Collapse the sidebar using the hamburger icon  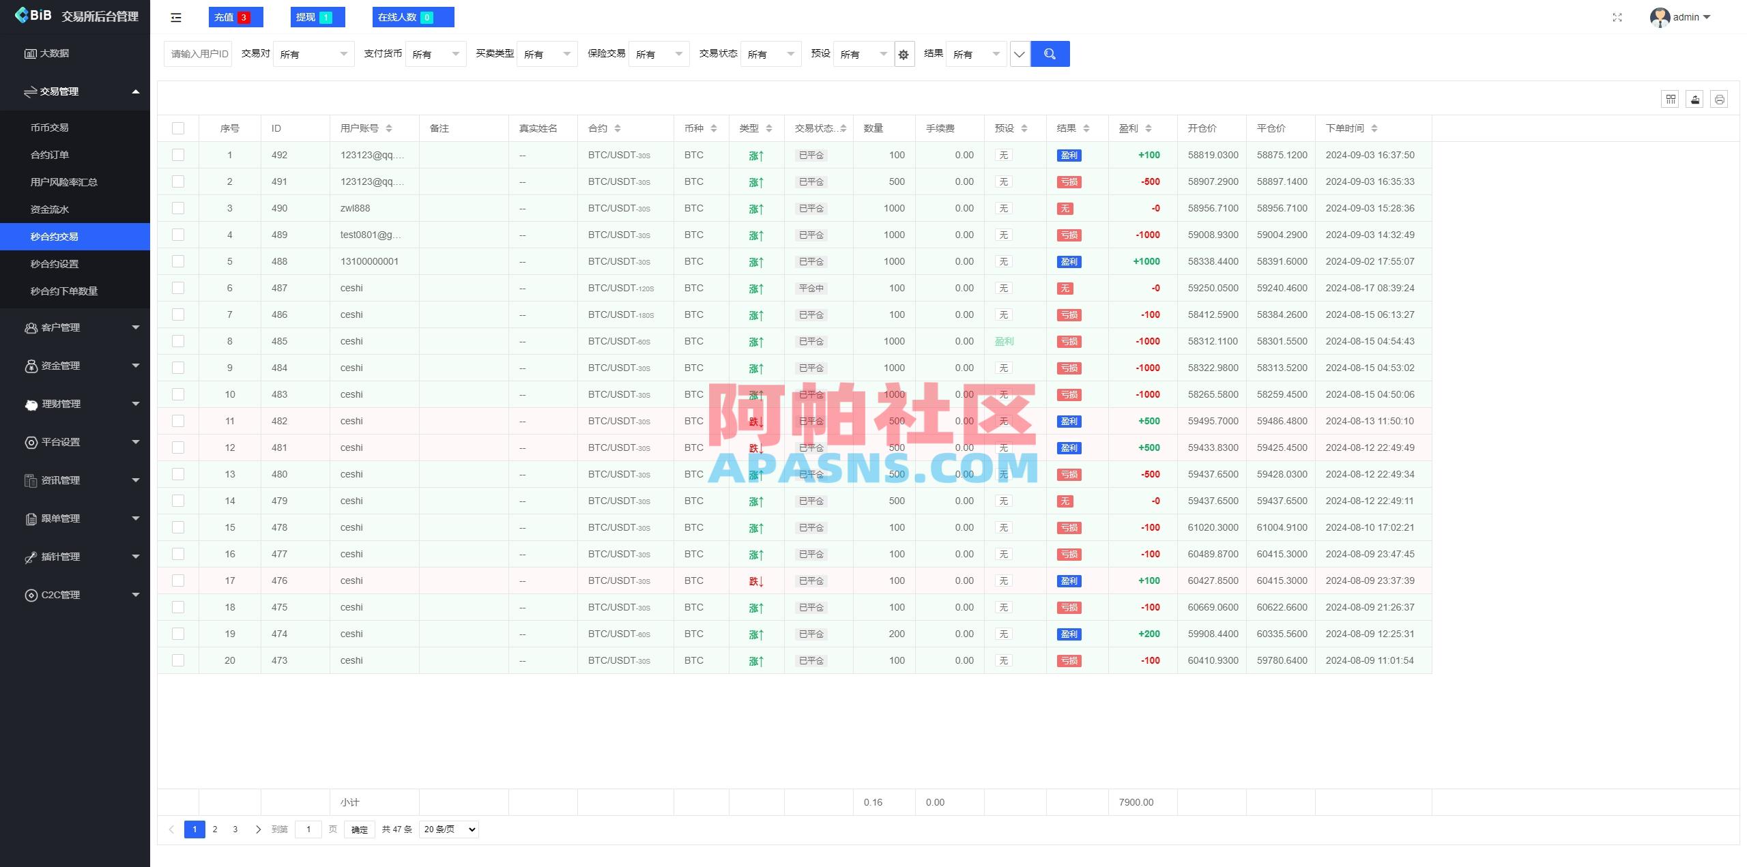point(176,17)
